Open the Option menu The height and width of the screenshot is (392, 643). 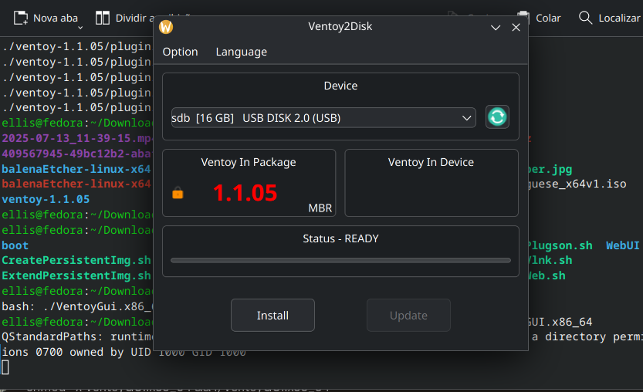(x=180, y=52)
